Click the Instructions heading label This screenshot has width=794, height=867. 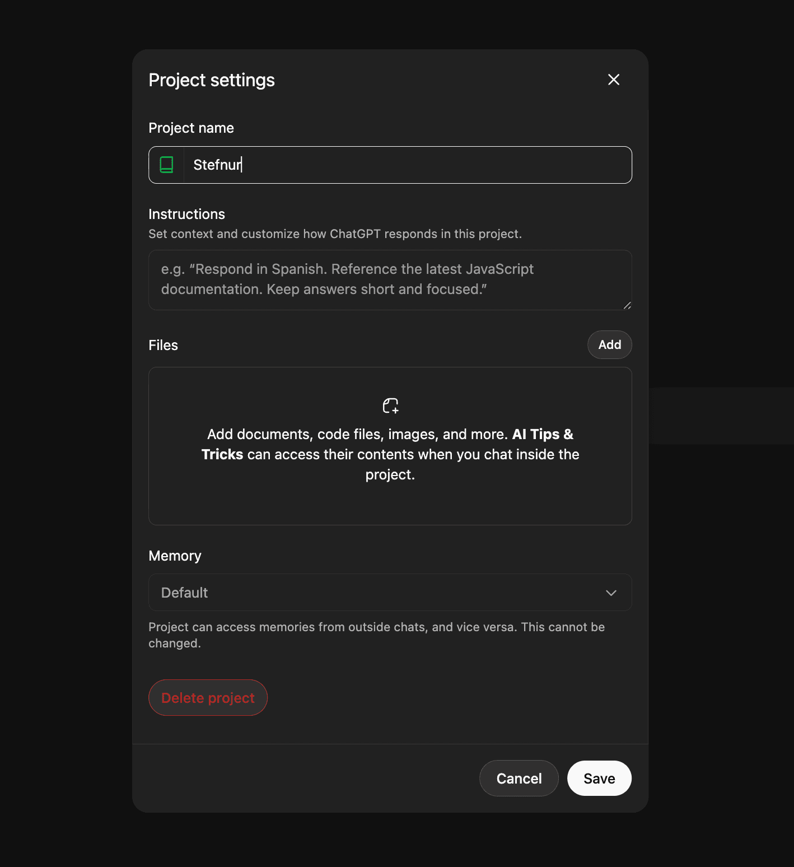(186, 214)
